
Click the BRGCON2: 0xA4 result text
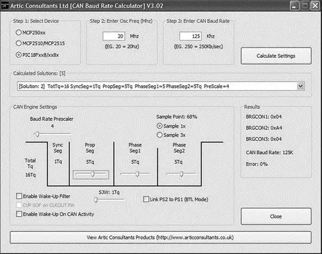(x=263, y=128)
